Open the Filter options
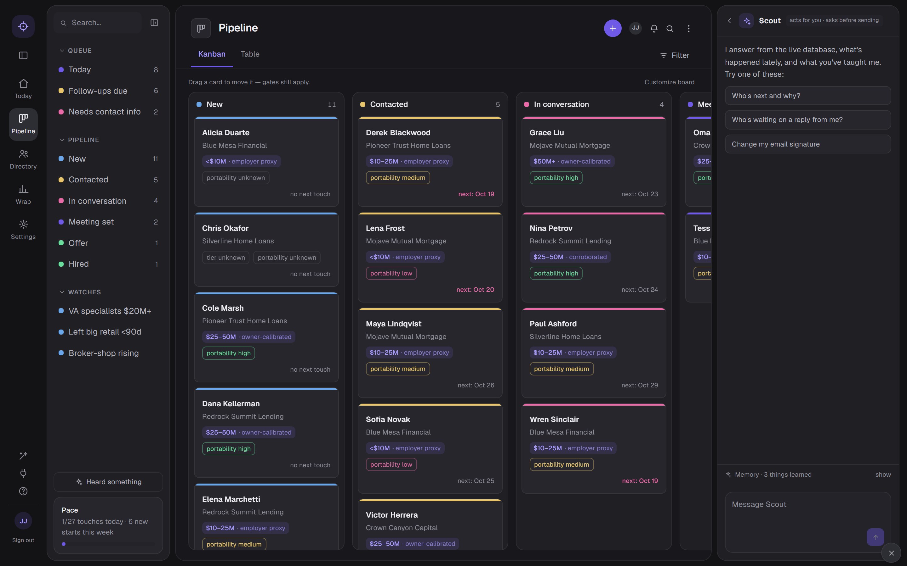Image resolution: width=907 pixels, height=566 pixels. point(675,55)
